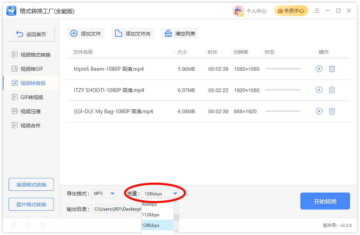This screenshot has width=360, height=235.
Task: Select file (G)I-DLE My Bag-1080P 高清.mp4
Action: 113,111
